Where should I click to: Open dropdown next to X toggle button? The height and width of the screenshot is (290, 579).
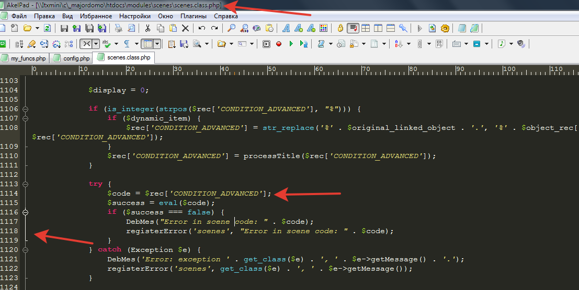(96, 44)
